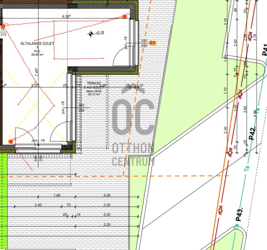Click the OC Otthon Centrum watermark logo
This screenshot has height=250, width=267.
pos(133,125)
